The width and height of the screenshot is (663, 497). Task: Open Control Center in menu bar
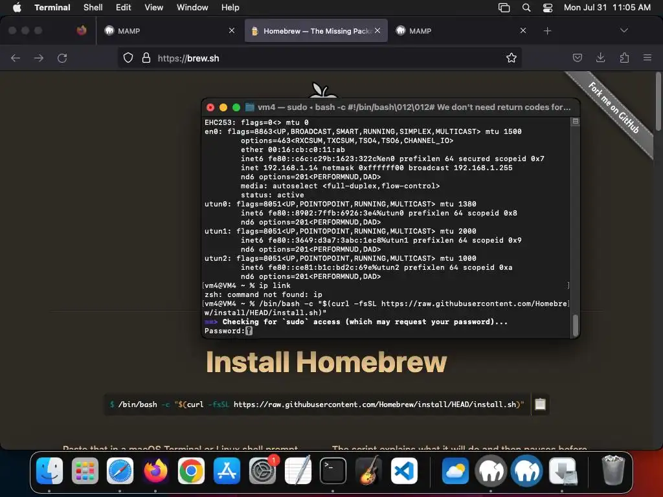pos(548,8)
